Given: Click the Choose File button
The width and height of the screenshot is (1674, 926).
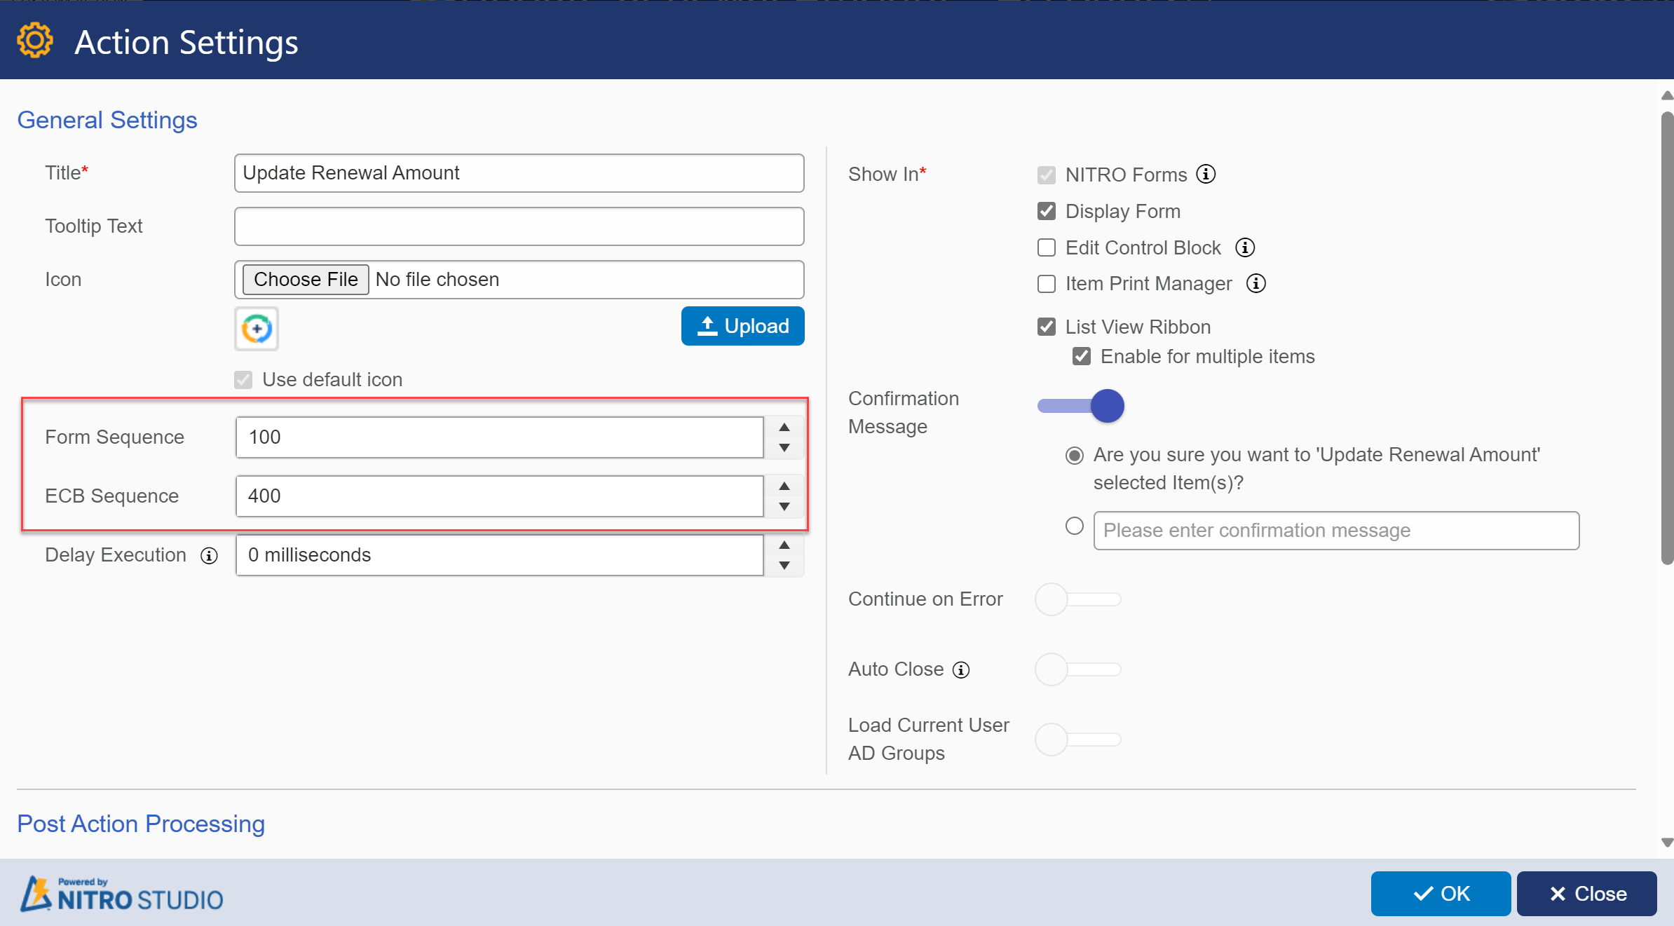Looking at the screenshot, I should [x=306, y=279].
